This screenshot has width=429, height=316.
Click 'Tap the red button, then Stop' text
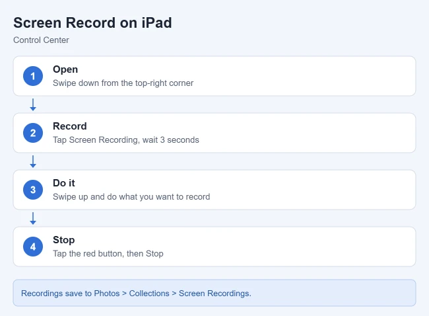point(108,253)
